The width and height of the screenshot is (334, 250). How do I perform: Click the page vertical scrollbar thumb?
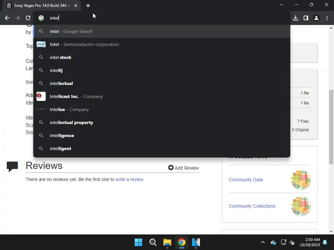pyautogui.click(x=331, y=127)
